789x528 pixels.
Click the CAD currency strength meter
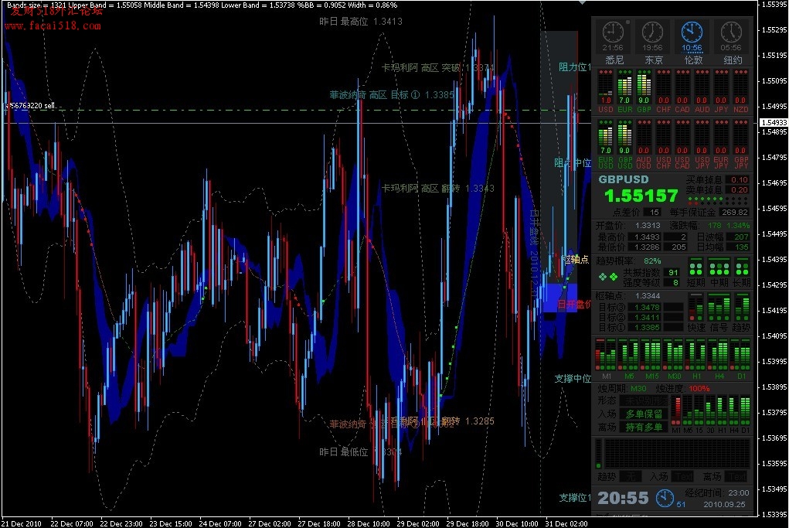(x=682, y=87)
